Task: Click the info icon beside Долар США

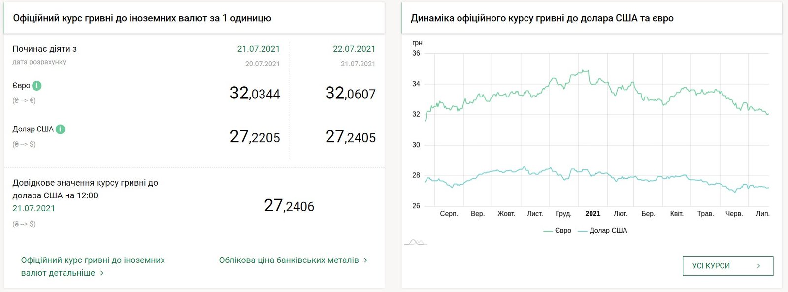Action: pos(60,130)
